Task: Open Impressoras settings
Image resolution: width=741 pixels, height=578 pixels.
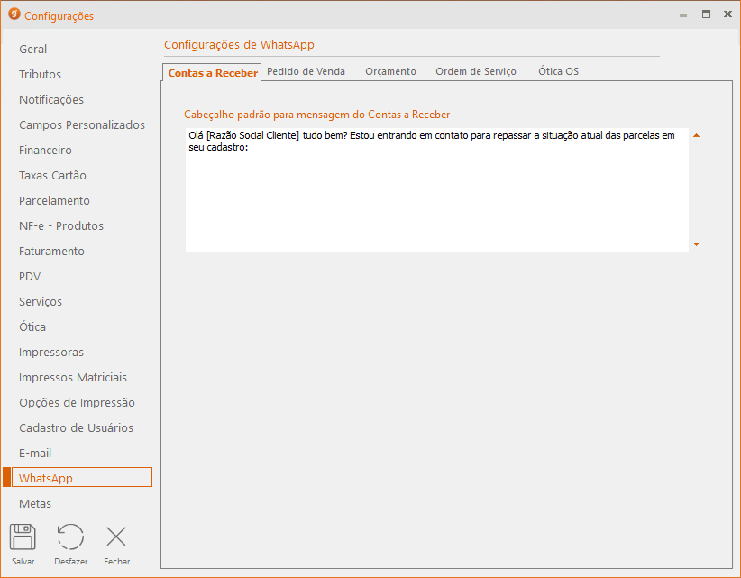Action: [x=51, y=352]
